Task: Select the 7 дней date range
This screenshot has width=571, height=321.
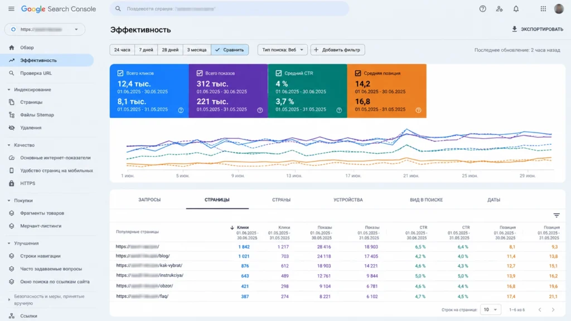Action: pos(146,50)
